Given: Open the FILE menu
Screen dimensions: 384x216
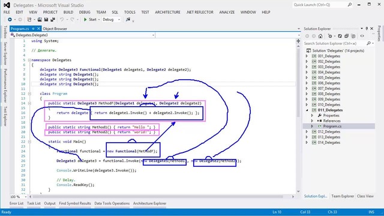Looking at the screenshot, I should point(7,12).
